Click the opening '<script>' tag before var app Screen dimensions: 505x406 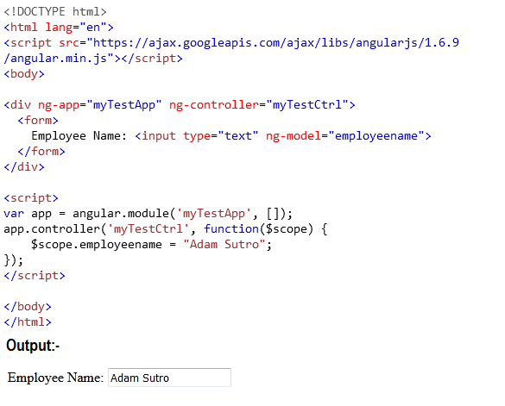click(x=31, y=198)
